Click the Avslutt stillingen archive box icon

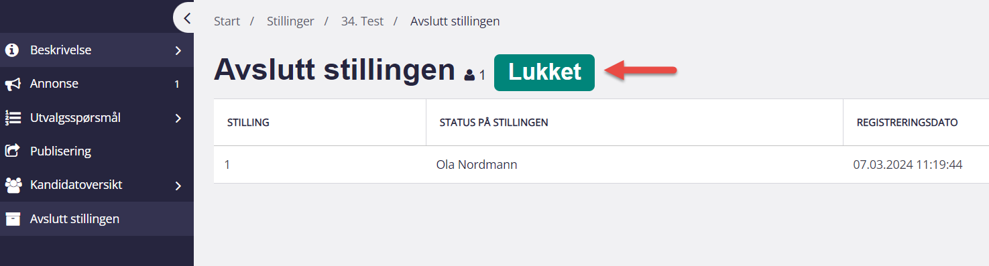[12, 219]
